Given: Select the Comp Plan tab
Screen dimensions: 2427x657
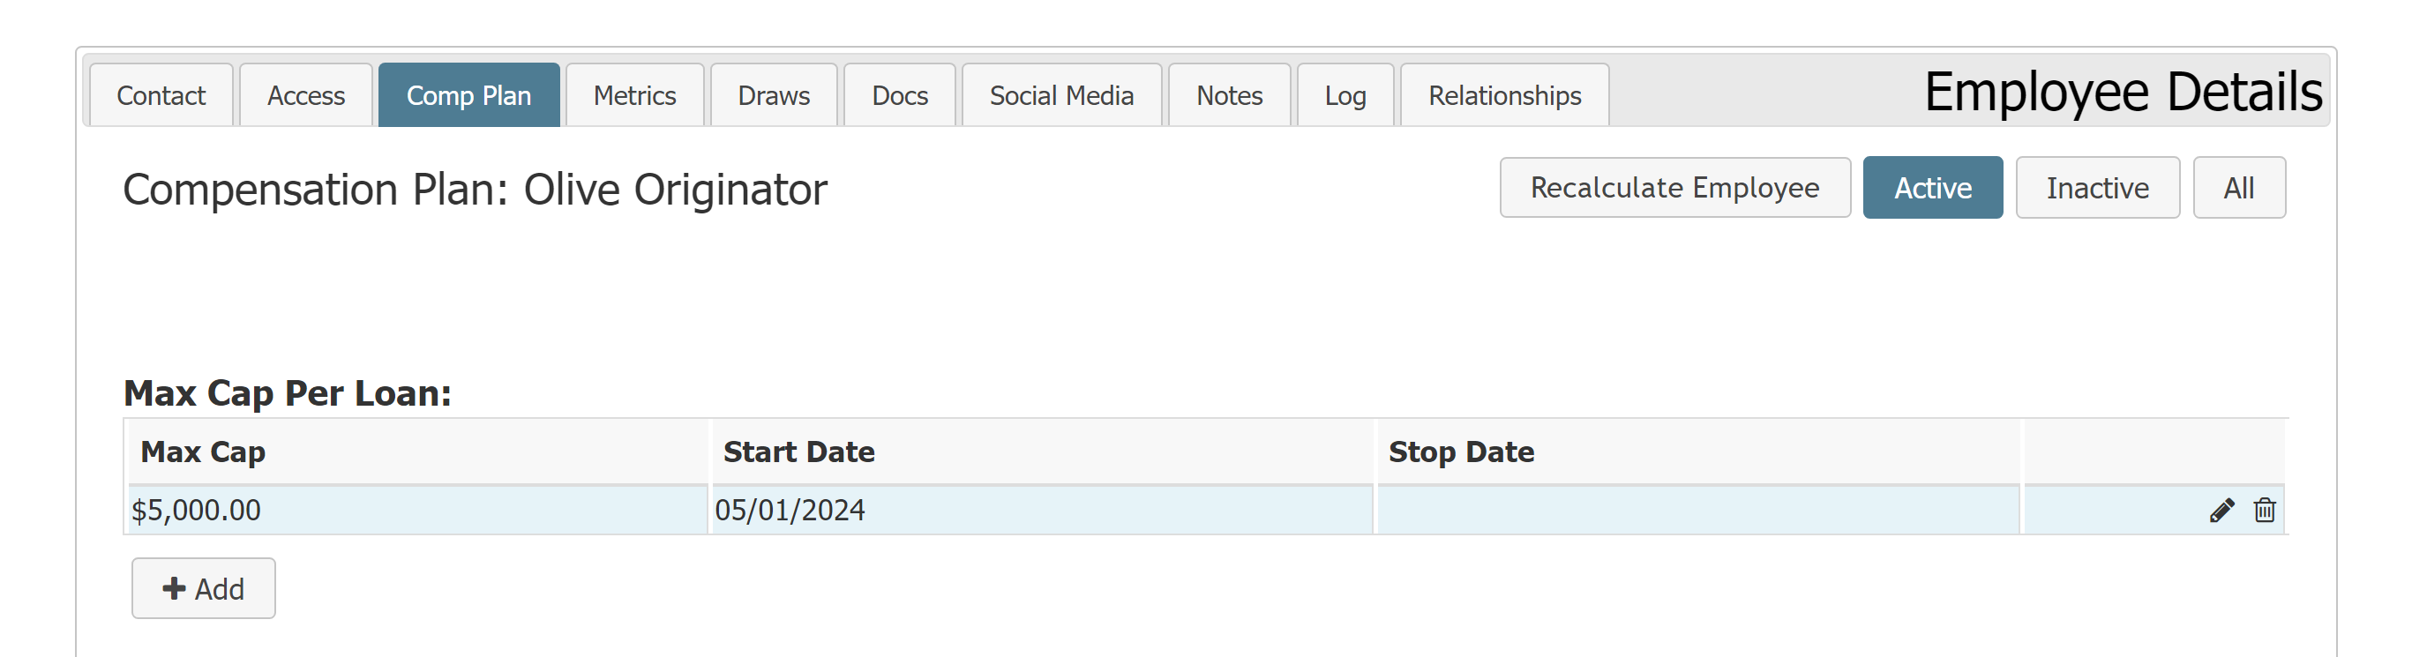Looking at the screenshot, I should coord(469,95).
